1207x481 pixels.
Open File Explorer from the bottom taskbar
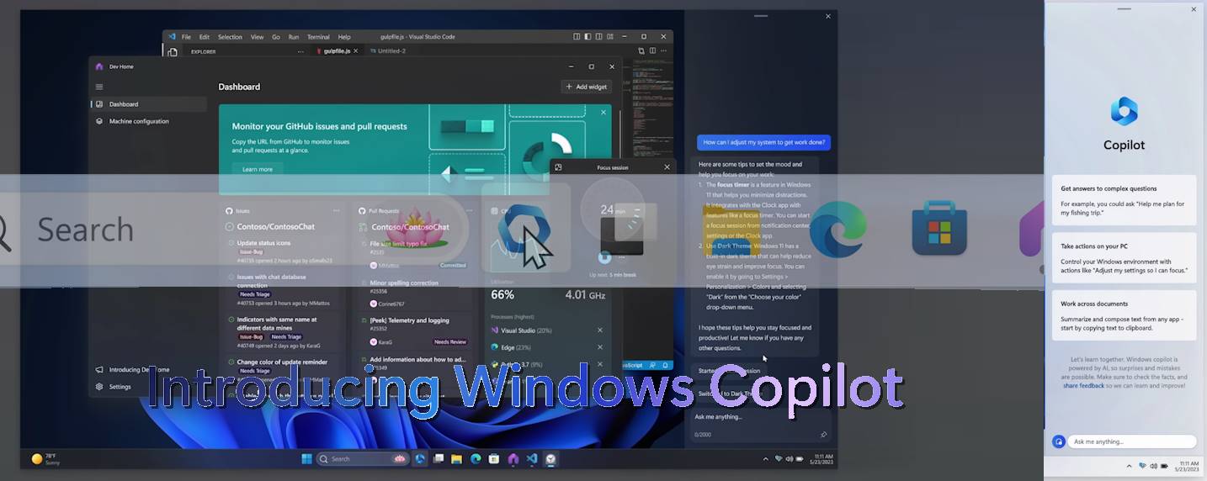click(457, 459)
